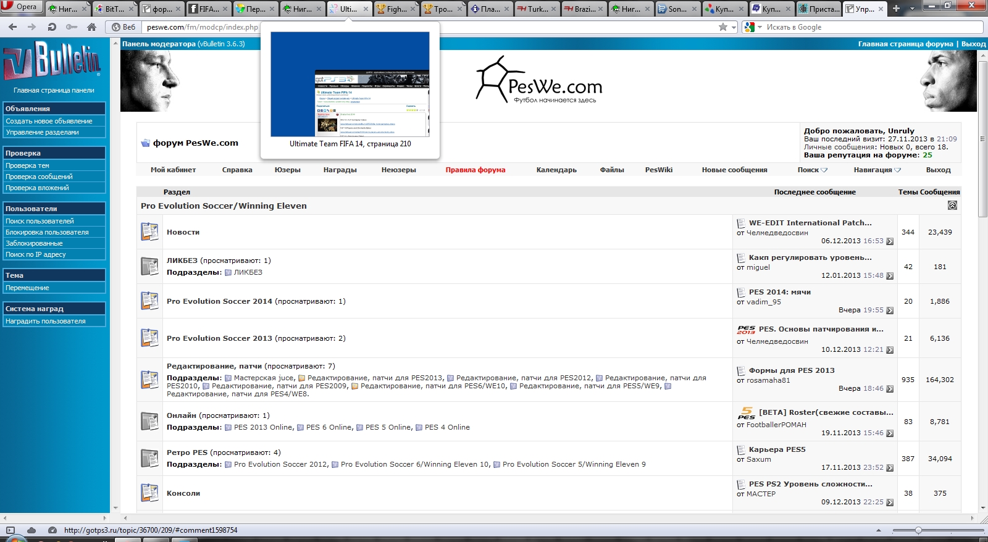
Task: Click the Ultimate Team FIFA 14 tab preview thumbnail
Action: [x=350, y=84]
